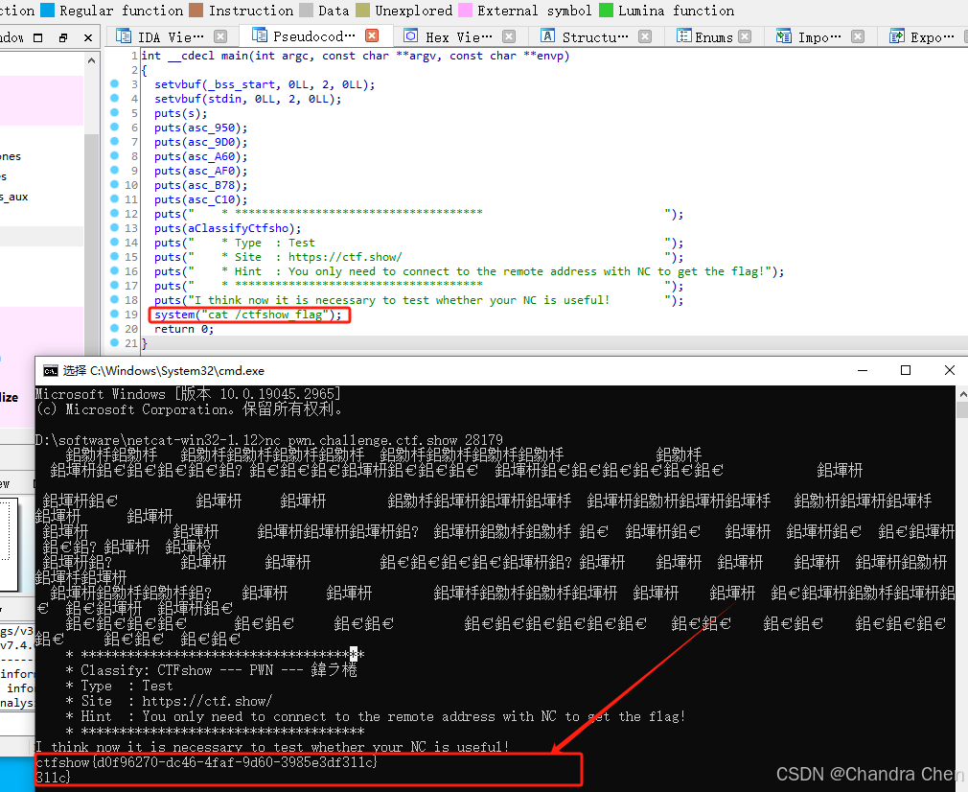Toggle breakpoint dot on line 21
The width and height of the screenshot is (968, 792).
tap(114, 342)
